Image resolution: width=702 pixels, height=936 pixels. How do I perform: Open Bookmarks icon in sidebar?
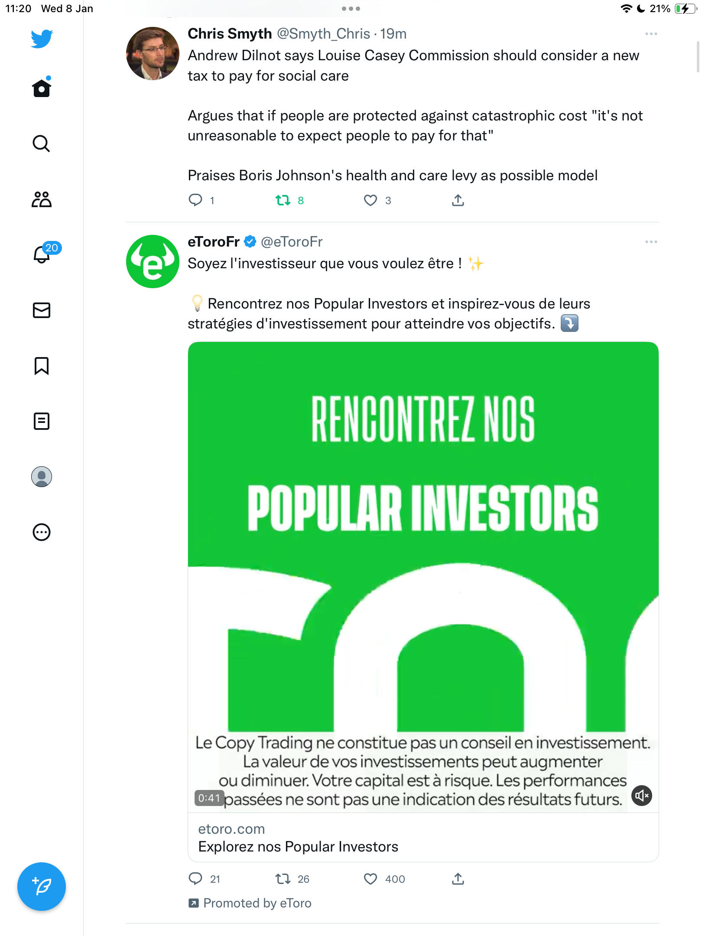pos(42,366)
